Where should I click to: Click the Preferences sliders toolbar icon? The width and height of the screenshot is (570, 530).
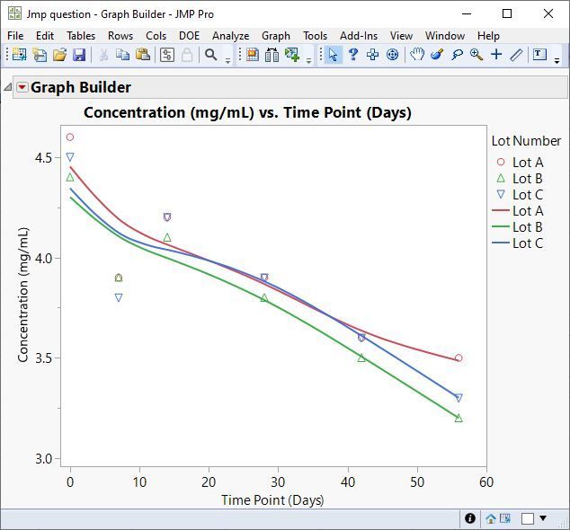point(167,55)
